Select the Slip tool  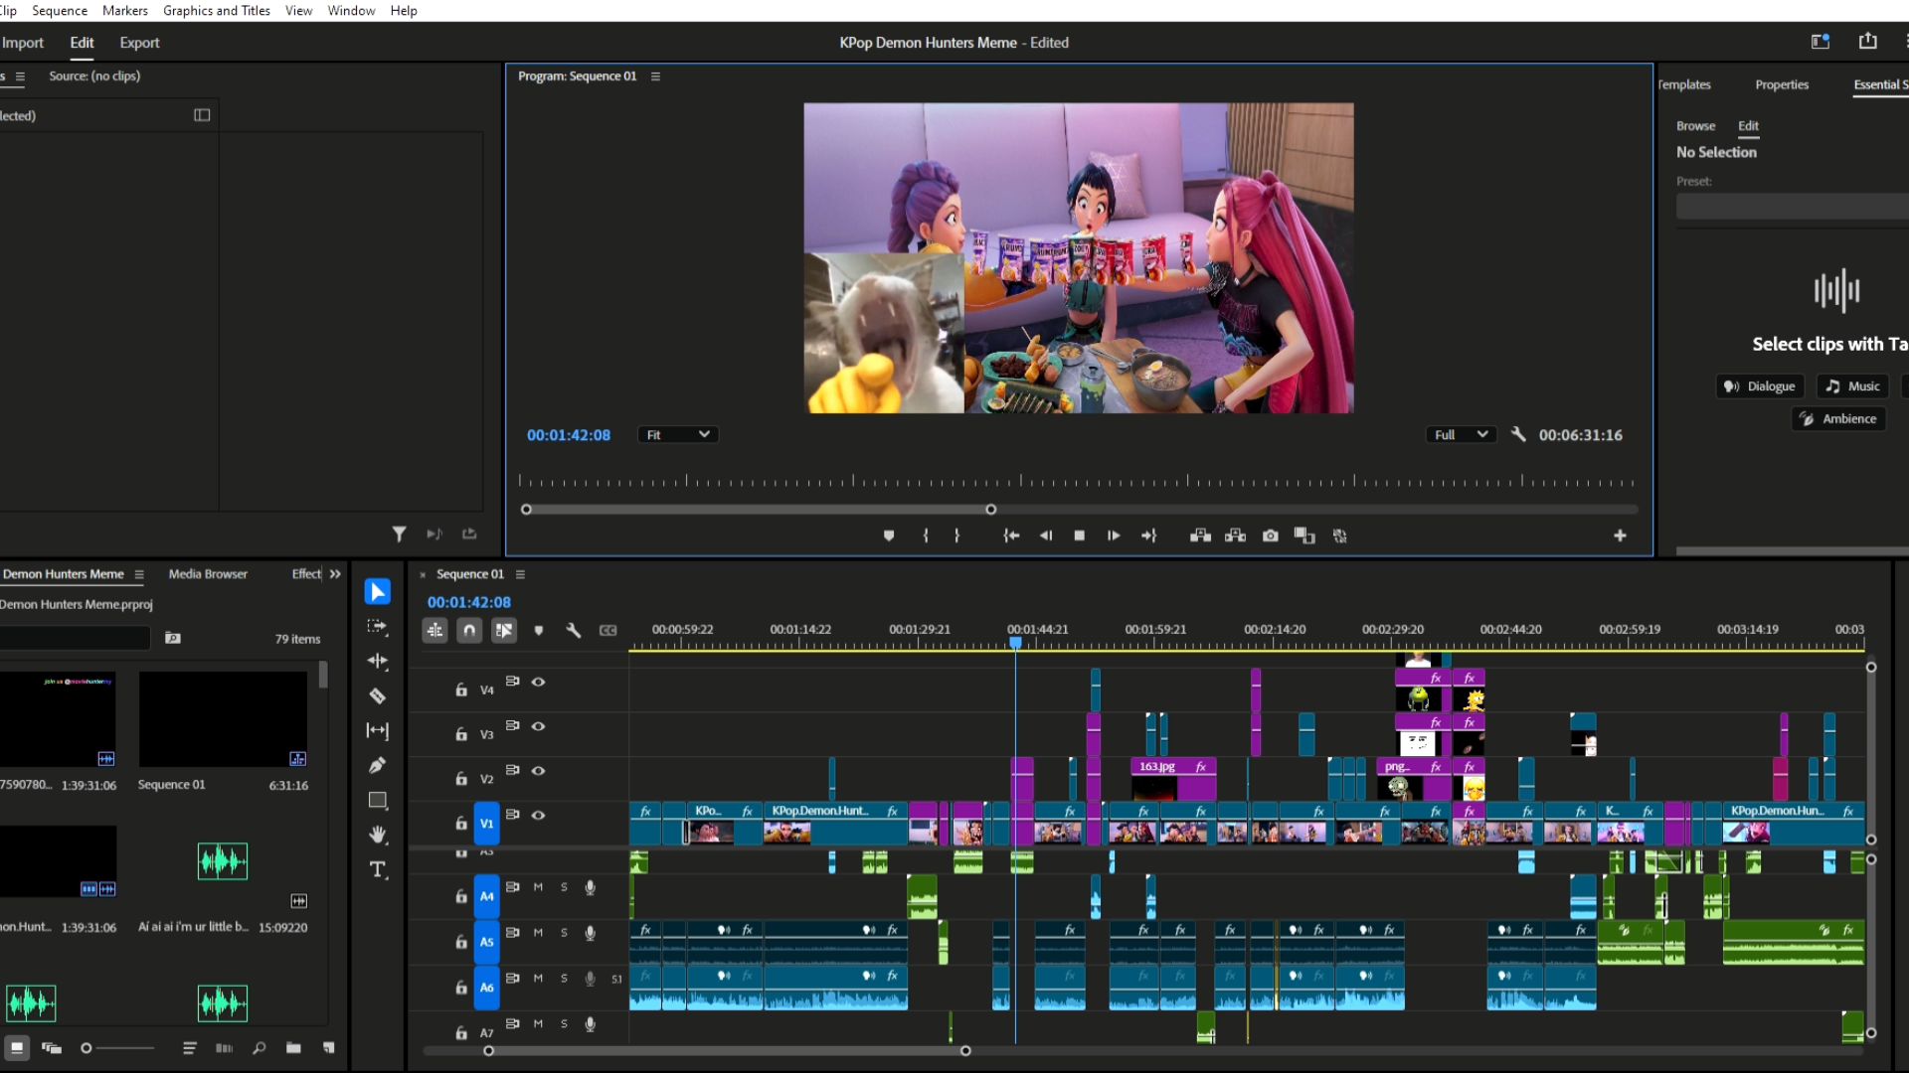pos(377,730)
